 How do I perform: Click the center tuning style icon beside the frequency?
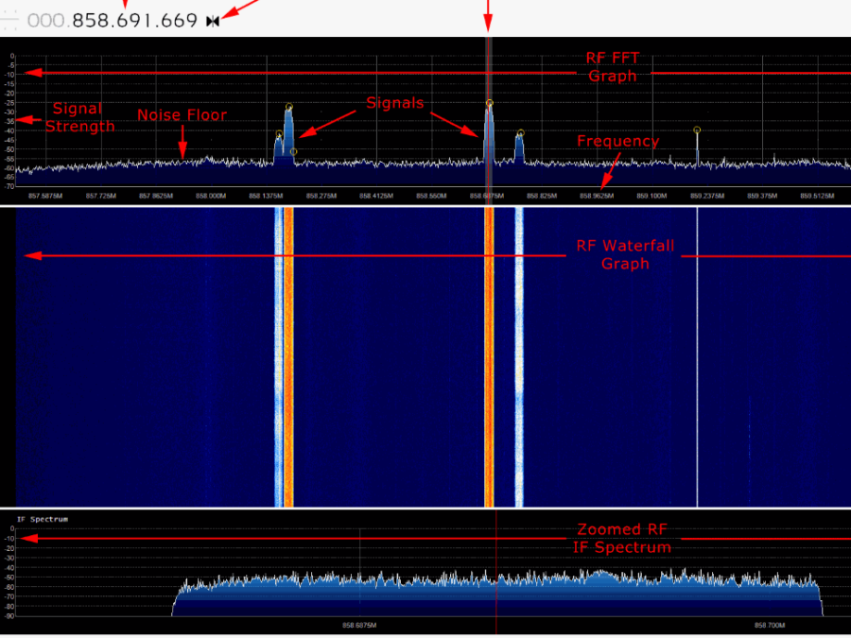point(213,21)
